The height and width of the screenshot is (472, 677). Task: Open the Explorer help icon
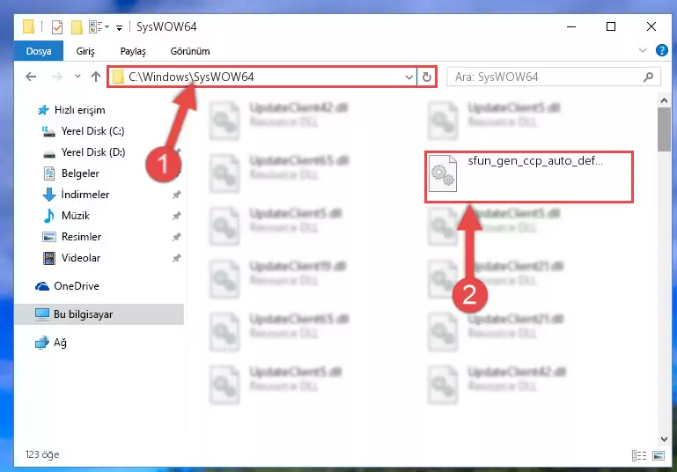tap(661, 50)
